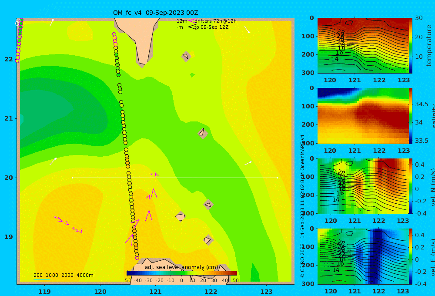Screen dimensions: 435x296
Task: Click the 'temperature' axis label
Action: [x=429, y=46]
